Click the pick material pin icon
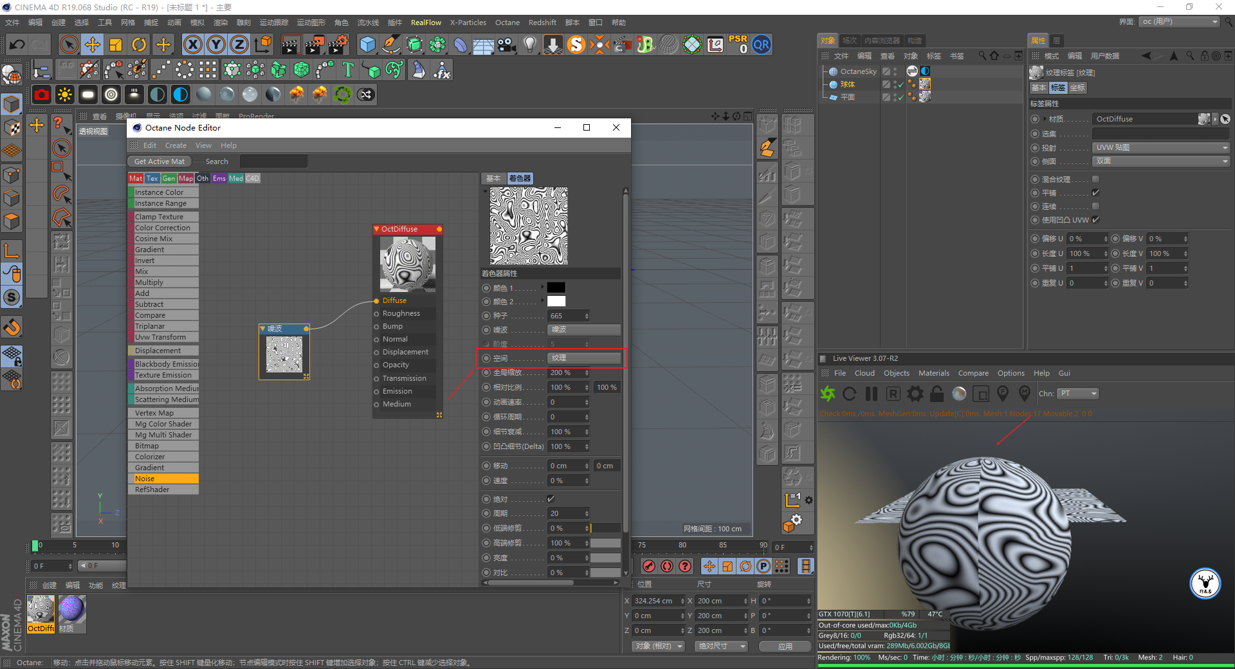 pos(1025,393)
